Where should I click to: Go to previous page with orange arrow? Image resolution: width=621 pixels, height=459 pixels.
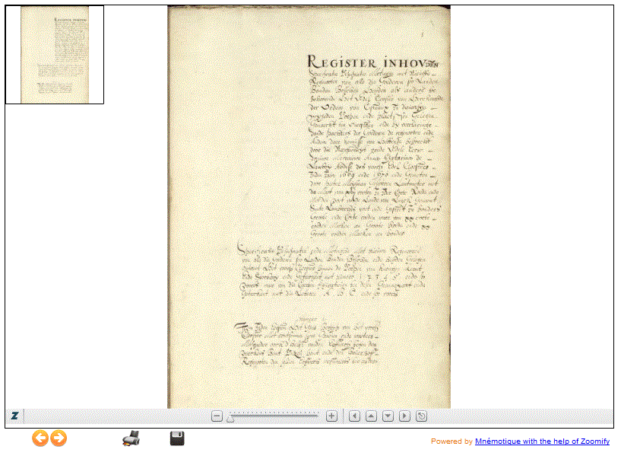pyautogui.click(x=40, y=438)
